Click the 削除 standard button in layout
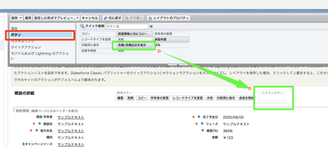Viewport: 328px width, 147px height. click(x=130, y=98)
